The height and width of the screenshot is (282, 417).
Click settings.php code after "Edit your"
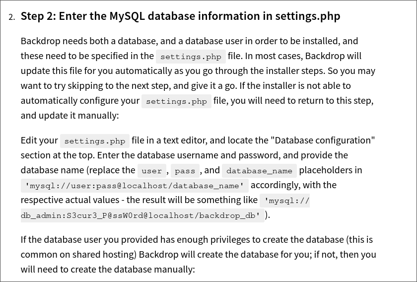pos(95,141)
